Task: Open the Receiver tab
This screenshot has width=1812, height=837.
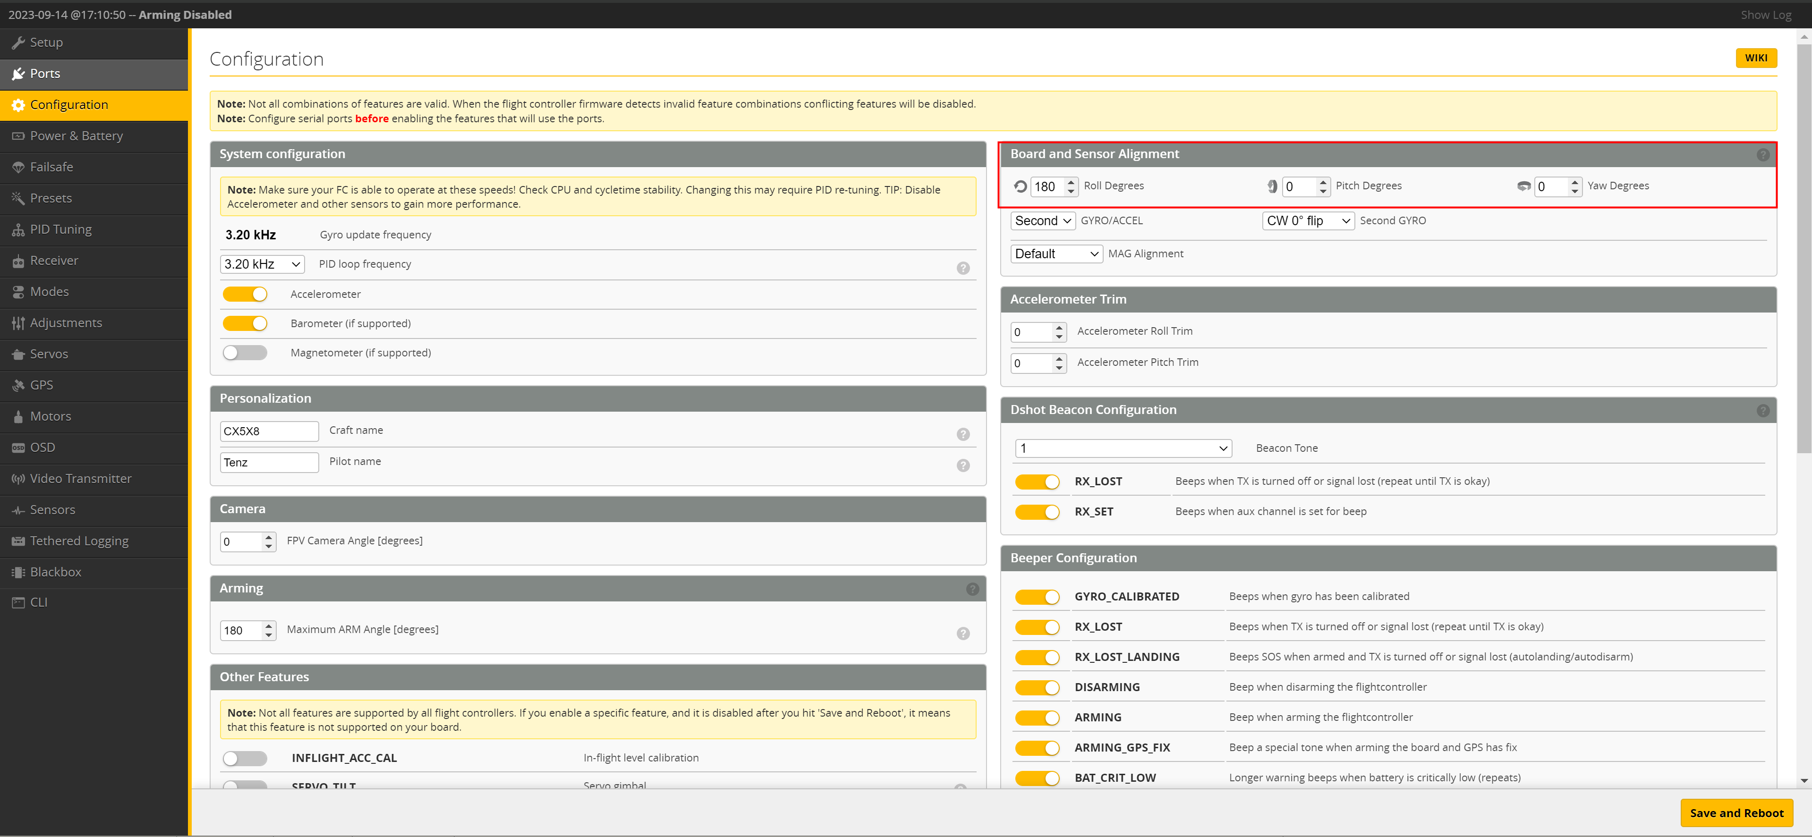Action: (x=94, y=261)
